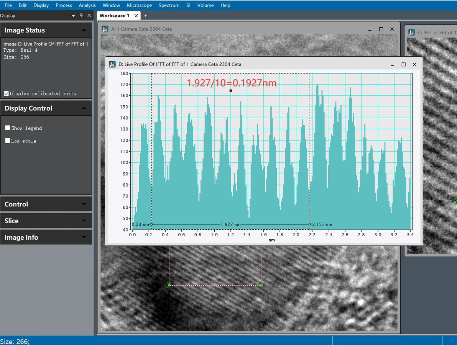Click the icon of the Live Profile window D
Viewport: 457px width, 345px height.
click(x=112, y=64)
